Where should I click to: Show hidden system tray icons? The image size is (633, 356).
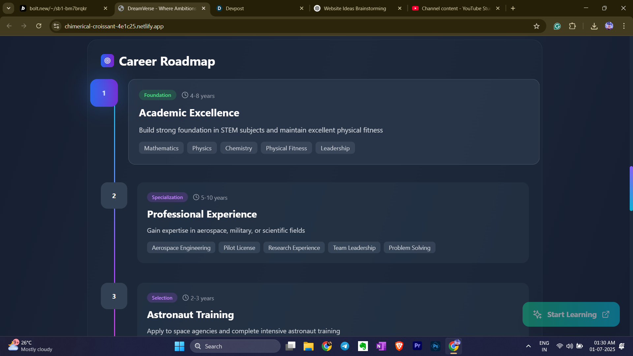coord(528,346)
